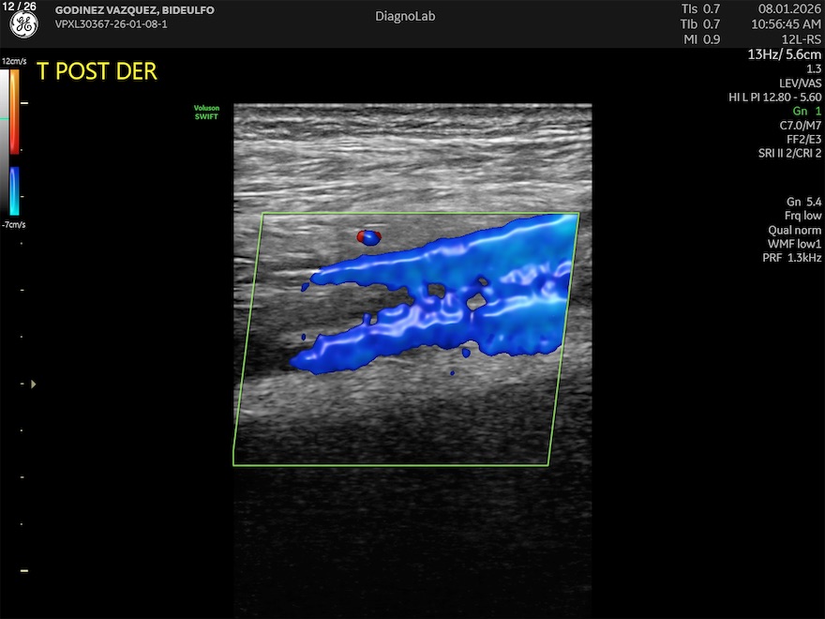This screenshot has height=619, width=825.
Task: Select the WMF low1 parameter
Action: click(794, 244)
